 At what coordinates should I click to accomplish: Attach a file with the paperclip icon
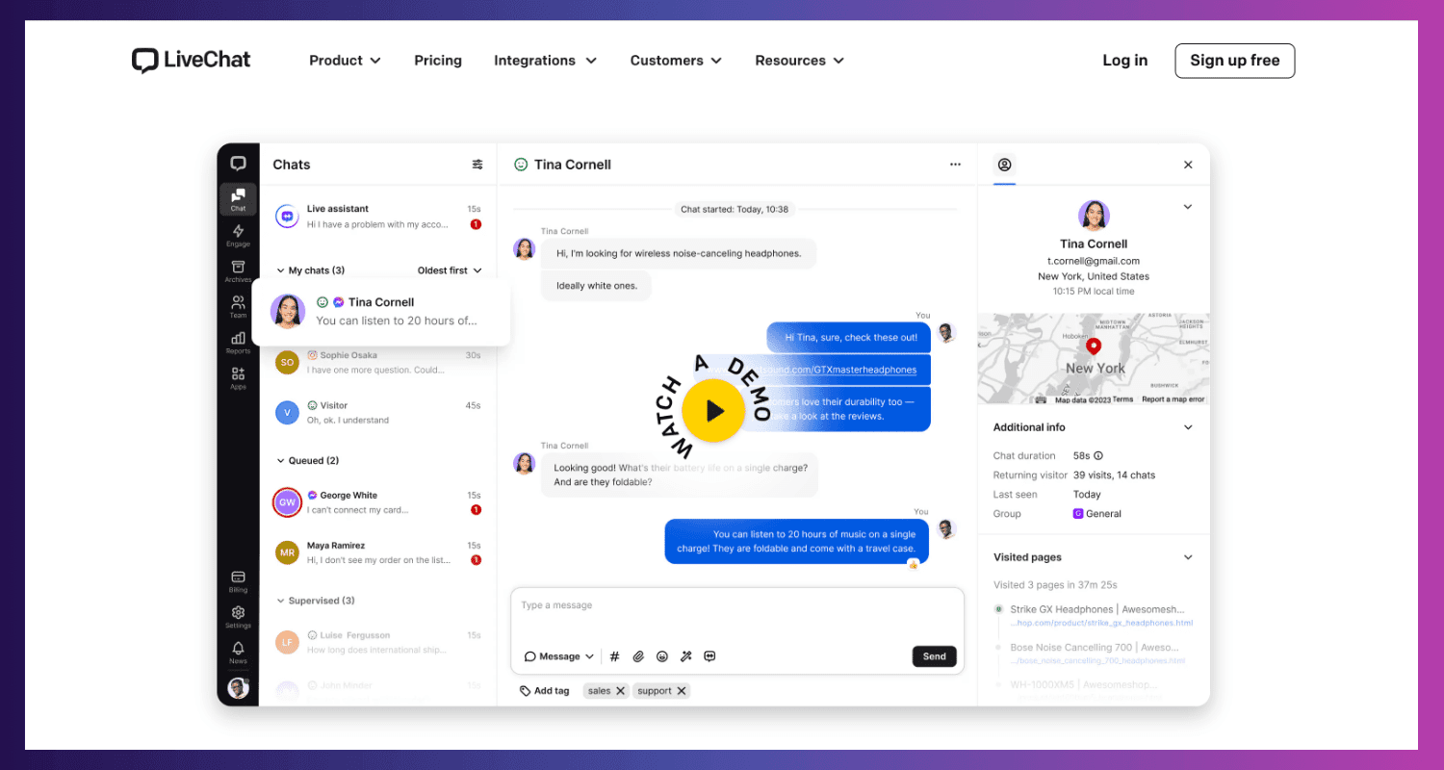coord(638,656)
